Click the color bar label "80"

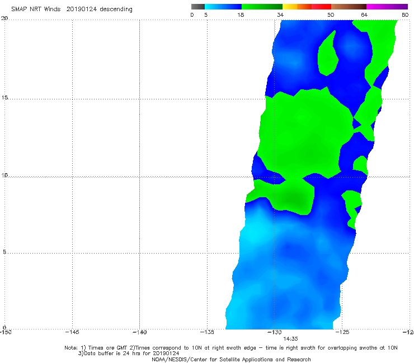click(405, 15)
